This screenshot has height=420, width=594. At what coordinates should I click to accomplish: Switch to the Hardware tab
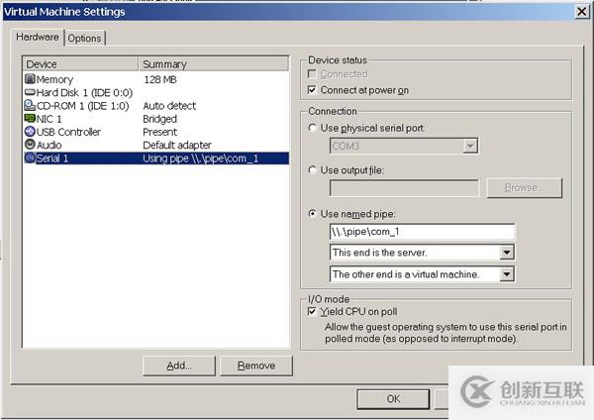point(38,37)
